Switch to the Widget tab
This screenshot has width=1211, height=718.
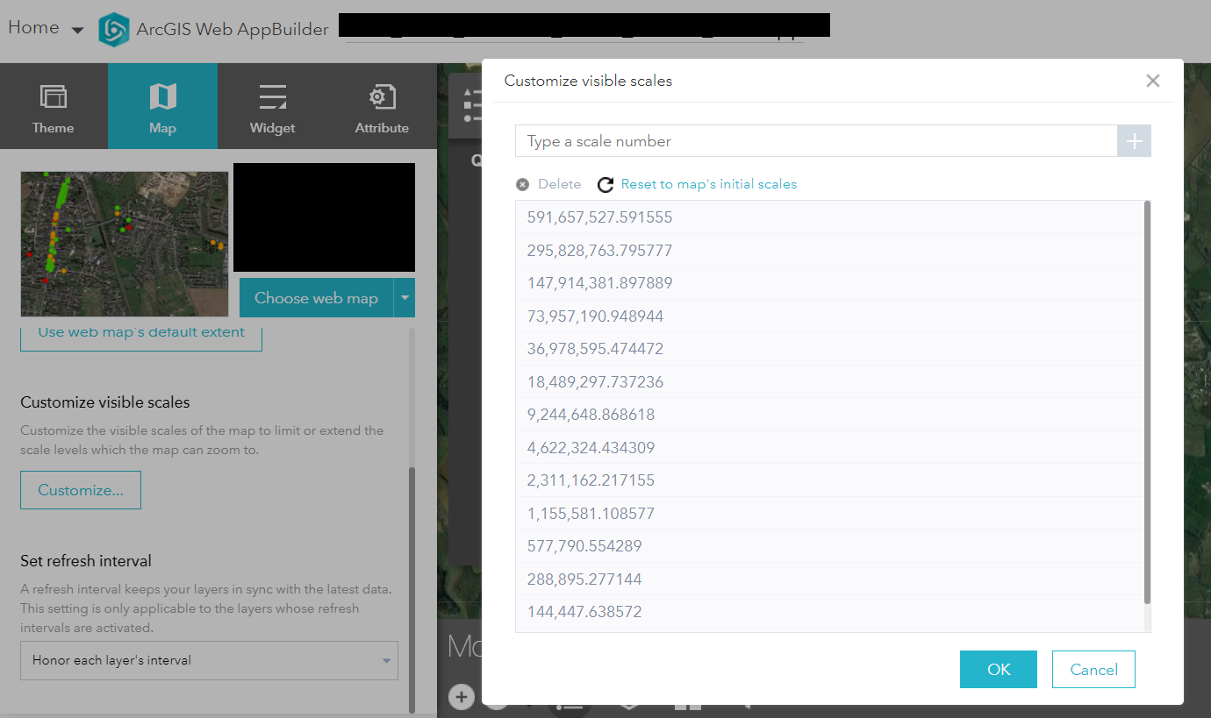click(272, 105)
